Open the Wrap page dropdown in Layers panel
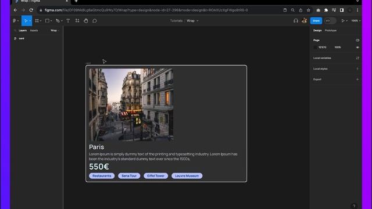Viewport: 372px width, 209px height. [55, 31]
